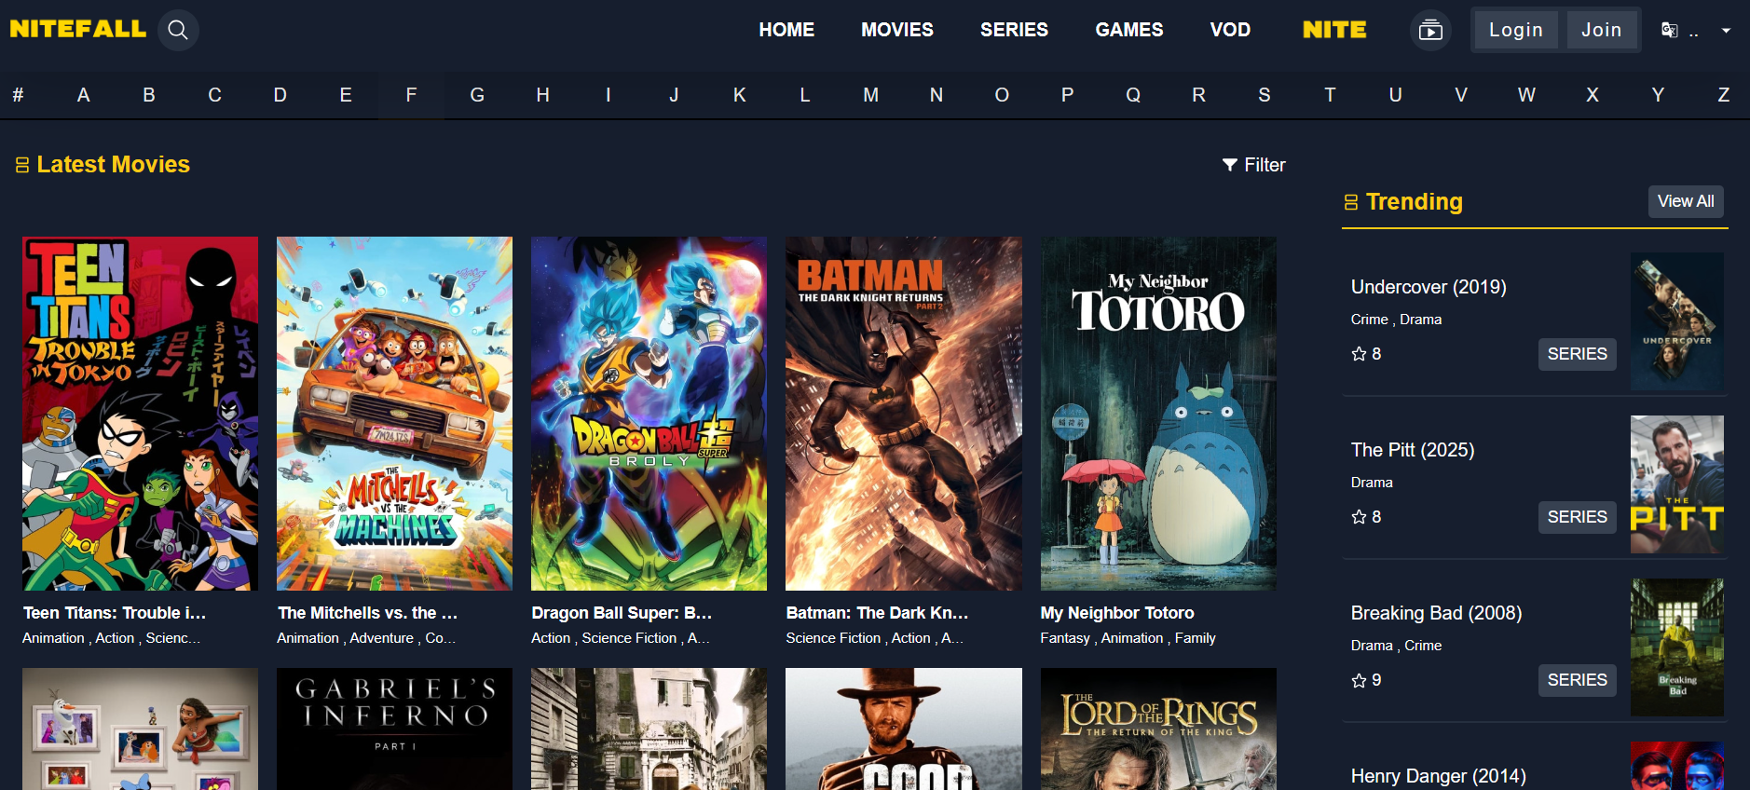Click the language translate icon
Viewport: 1750px width, 790px height.
point(1669,31)
